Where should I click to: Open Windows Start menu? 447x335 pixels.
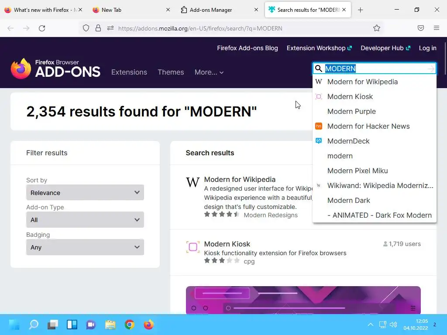[x=14, y=325]
